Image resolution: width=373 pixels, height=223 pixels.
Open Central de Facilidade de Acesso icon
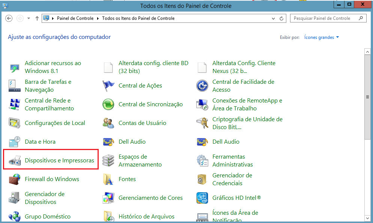click(202, 86)
